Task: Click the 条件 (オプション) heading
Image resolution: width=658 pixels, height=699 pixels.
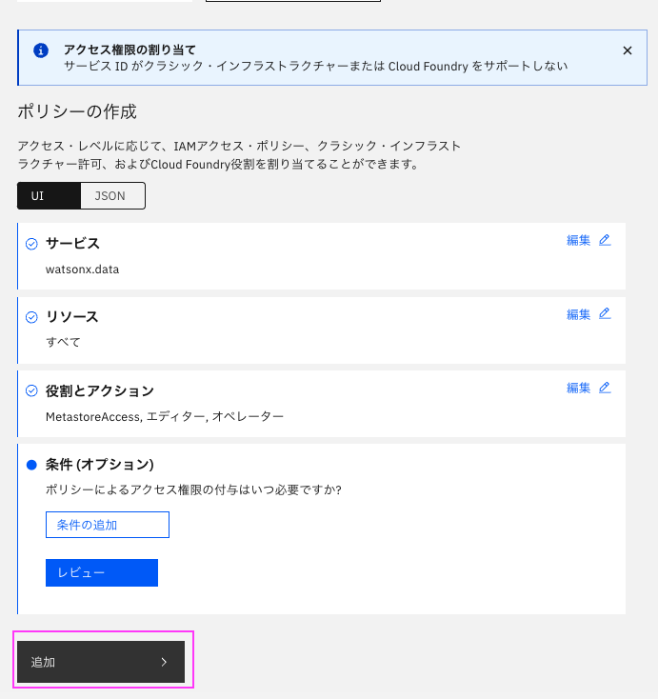Action: click(x=99, y=465)
